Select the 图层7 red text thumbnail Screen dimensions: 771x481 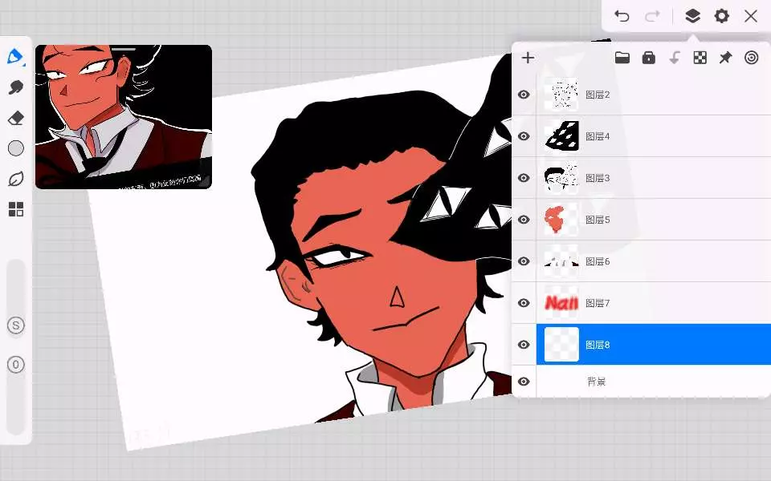(x=561, y=303)
